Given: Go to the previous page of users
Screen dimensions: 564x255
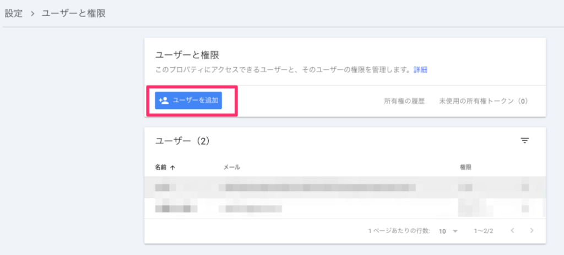Looking at the screenshot, I should [x=512, y=231].
